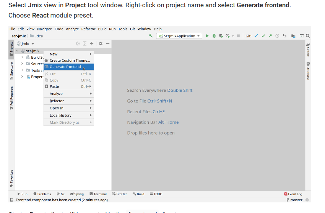Choose Generate frontend from context menu
325x213 pixels.
coord(68,67)
